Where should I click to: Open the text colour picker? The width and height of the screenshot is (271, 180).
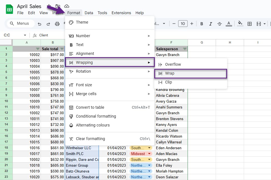(229, 24)
